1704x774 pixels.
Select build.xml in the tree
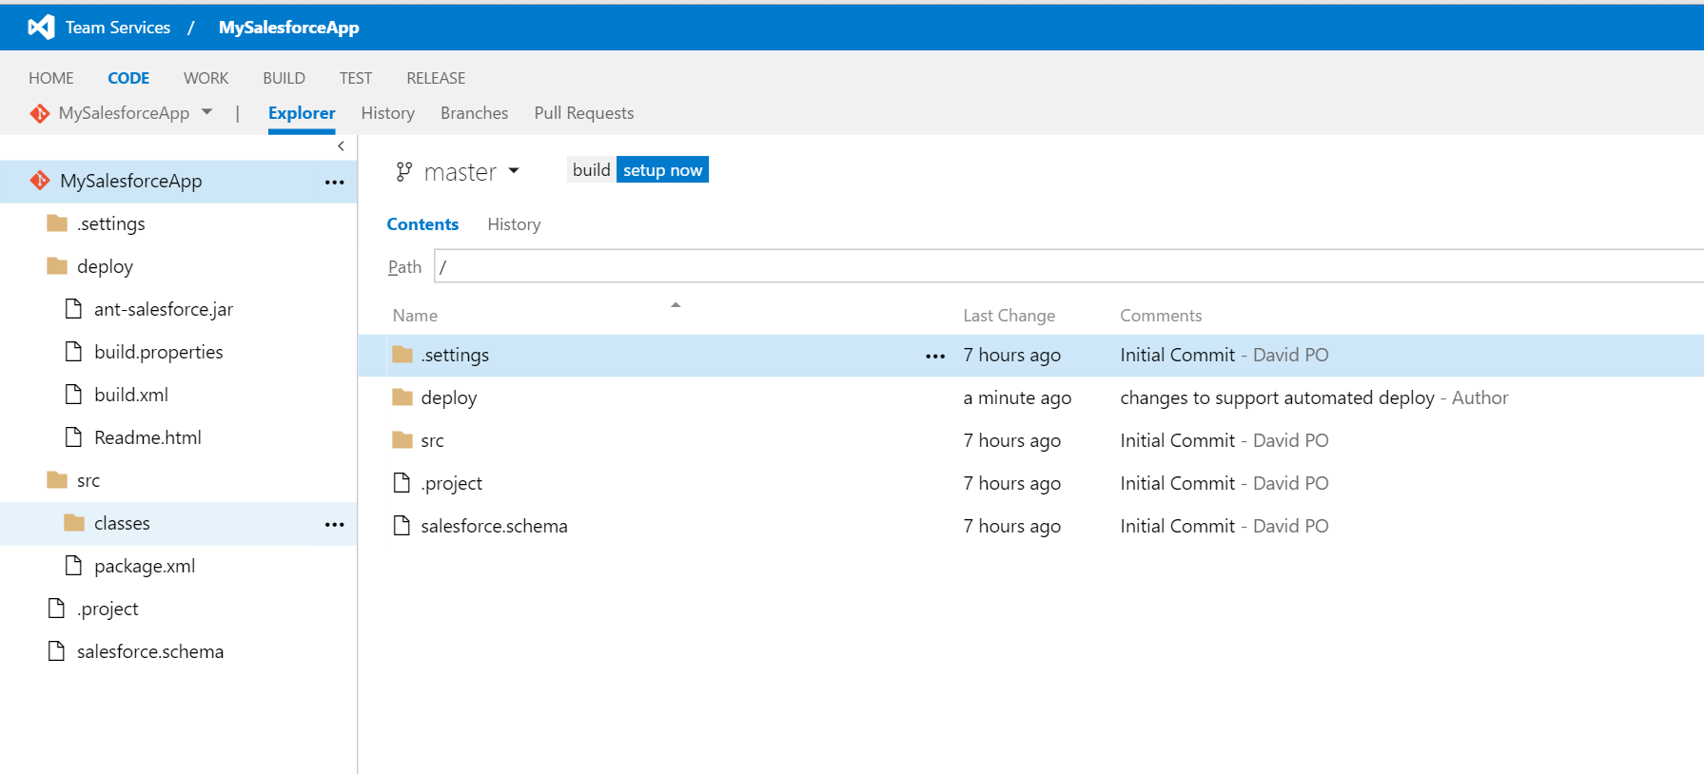[x=131, y=395]
